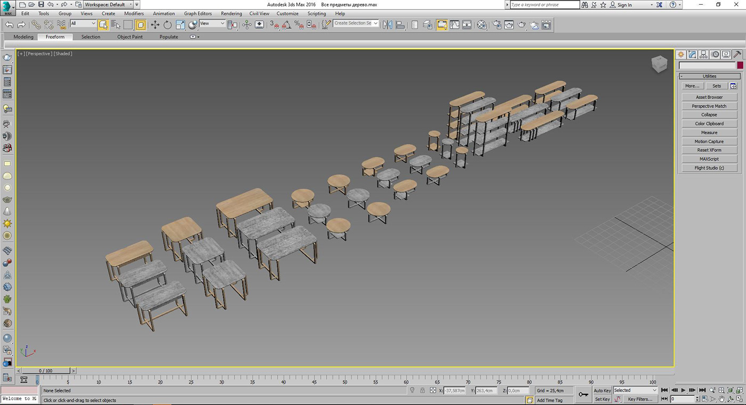The image size is (746, 405).
Task: Click the Mirror tool icon
Action: [x=387, y=25]
